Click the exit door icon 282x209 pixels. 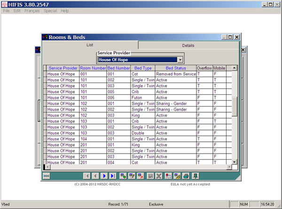195,176
